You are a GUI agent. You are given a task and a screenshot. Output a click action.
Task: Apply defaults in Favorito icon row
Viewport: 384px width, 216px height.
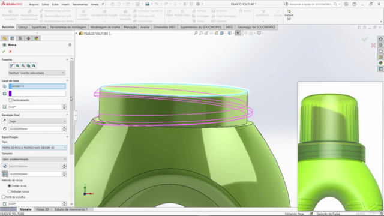pyautogui.click(x=11, y=65)
